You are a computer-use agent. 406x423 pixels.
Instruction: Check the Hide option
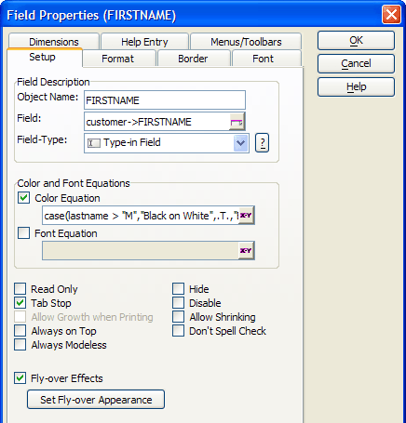click(x=179, y=288)
